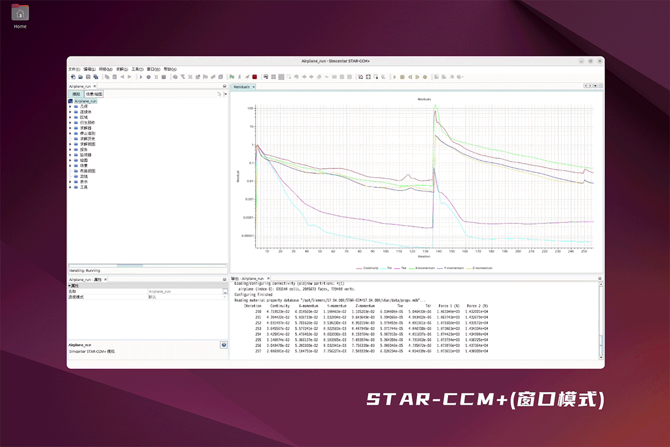
Task: Expand the 求解器 tree node
Action: click(70, 128)
